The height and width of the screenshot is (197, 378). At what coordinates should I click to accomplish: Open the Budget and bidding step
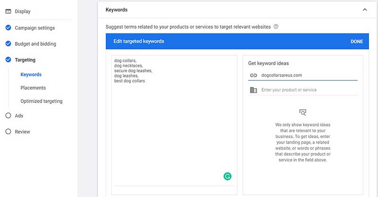tap(35, 44)
